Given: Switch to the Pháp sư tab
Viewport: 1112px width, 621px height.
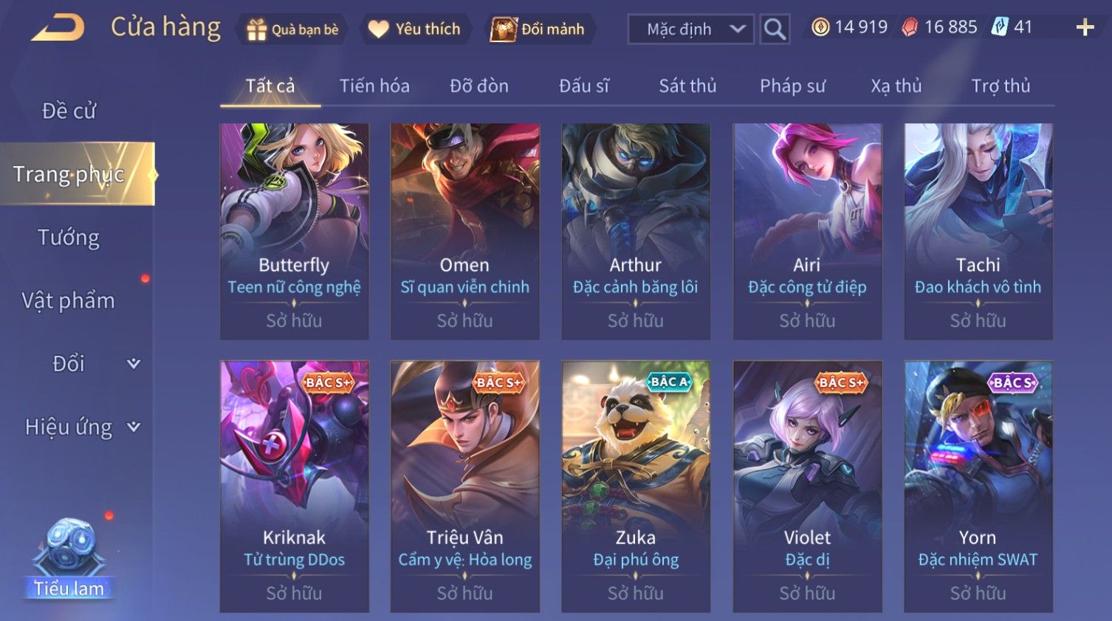Looking at the screenshot, I should tap(792, 86).
